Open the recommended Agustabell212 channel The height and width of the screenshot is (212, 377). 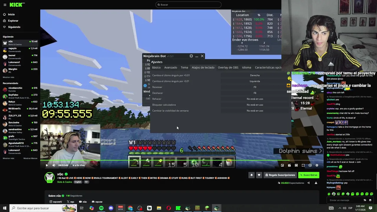coord(20,144)
